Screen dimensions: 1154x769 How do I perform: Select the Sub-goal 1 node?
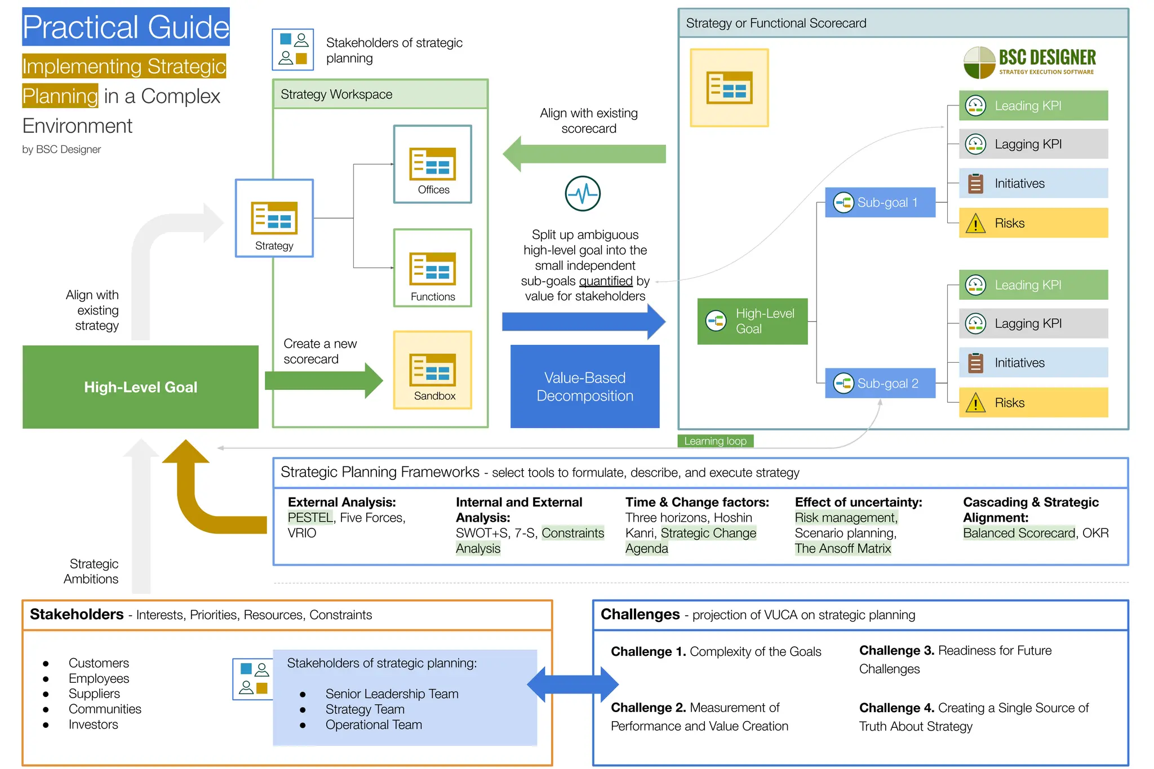[x=880, y=202]
